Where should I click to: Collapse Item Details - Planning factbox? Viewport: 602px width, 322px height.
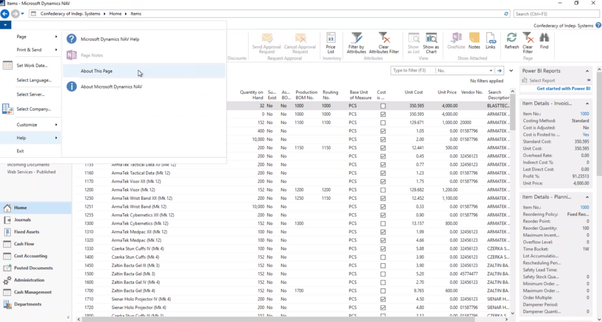coord(587,197)
